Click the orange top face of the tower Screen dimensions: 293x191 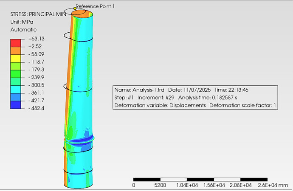tap(82, 13)
